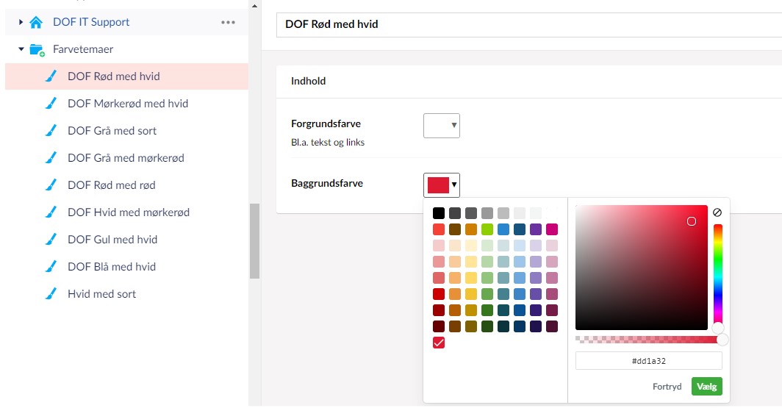The image size is (782, 408).
Task: Click the Forgrundsfarve label
Action: coord(326,124)
